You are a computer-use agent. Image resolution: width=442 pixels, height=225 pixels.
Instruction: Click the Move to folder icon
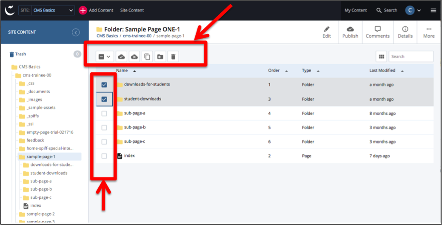click(160, 57)
